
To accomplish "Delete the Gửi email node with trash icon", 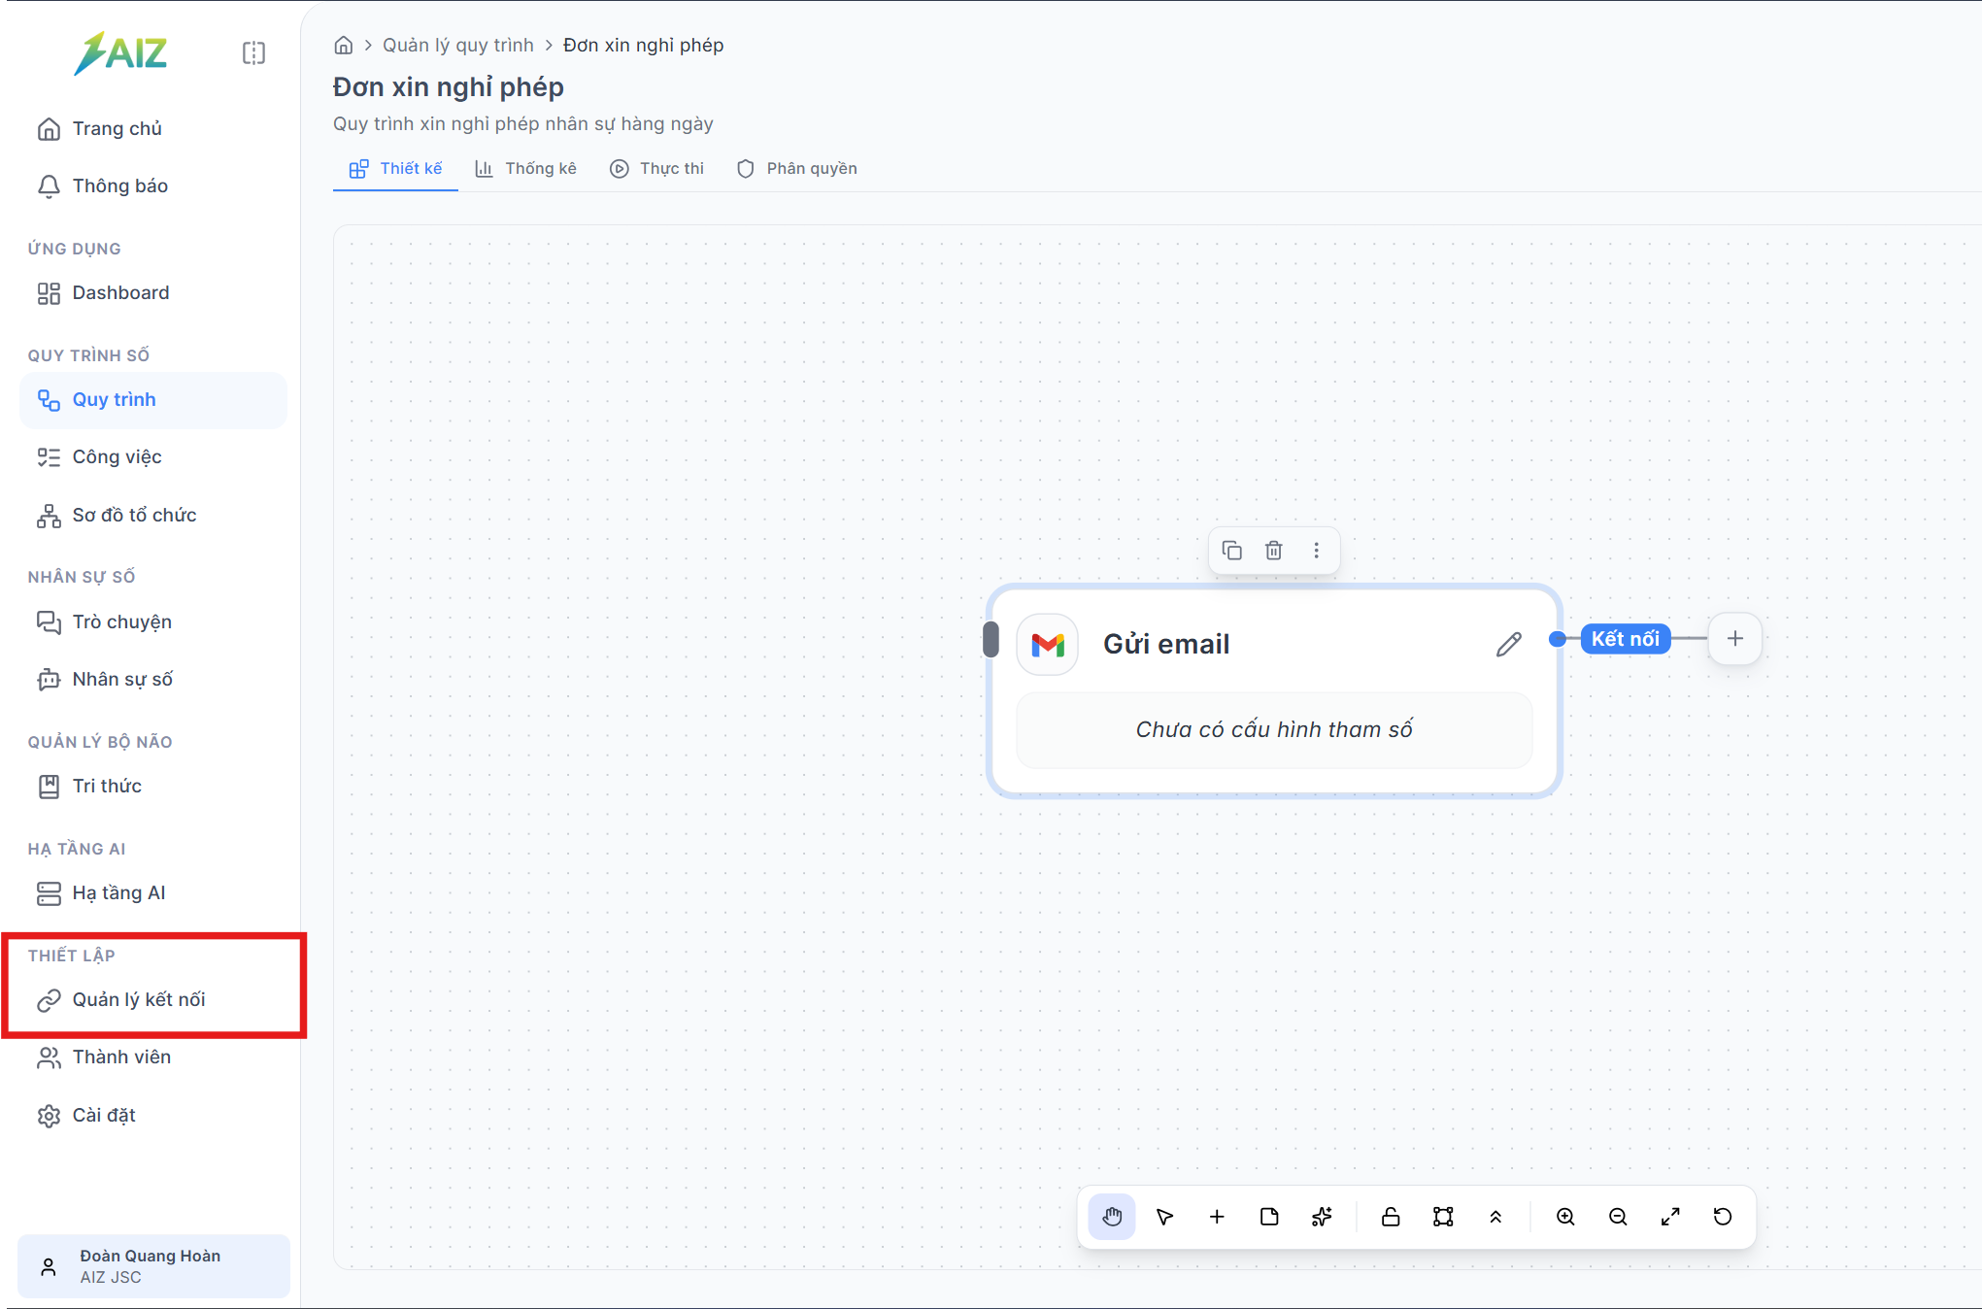I will click(1274, 551).
